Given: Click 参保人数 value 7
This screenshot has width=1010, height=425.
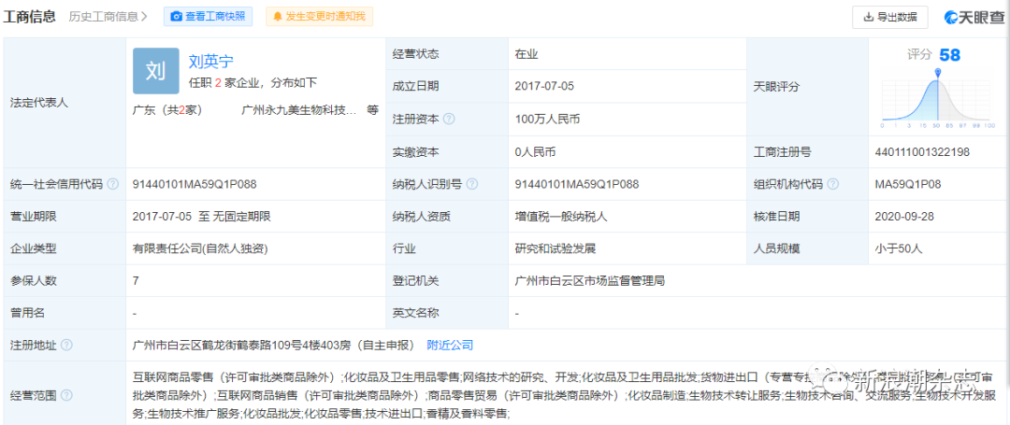Looking at the screenshot, I should click(x=136, y=280).
